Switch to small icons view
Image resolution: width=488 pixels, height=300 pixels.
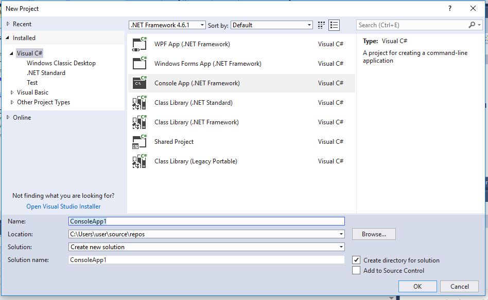[321, 24]
